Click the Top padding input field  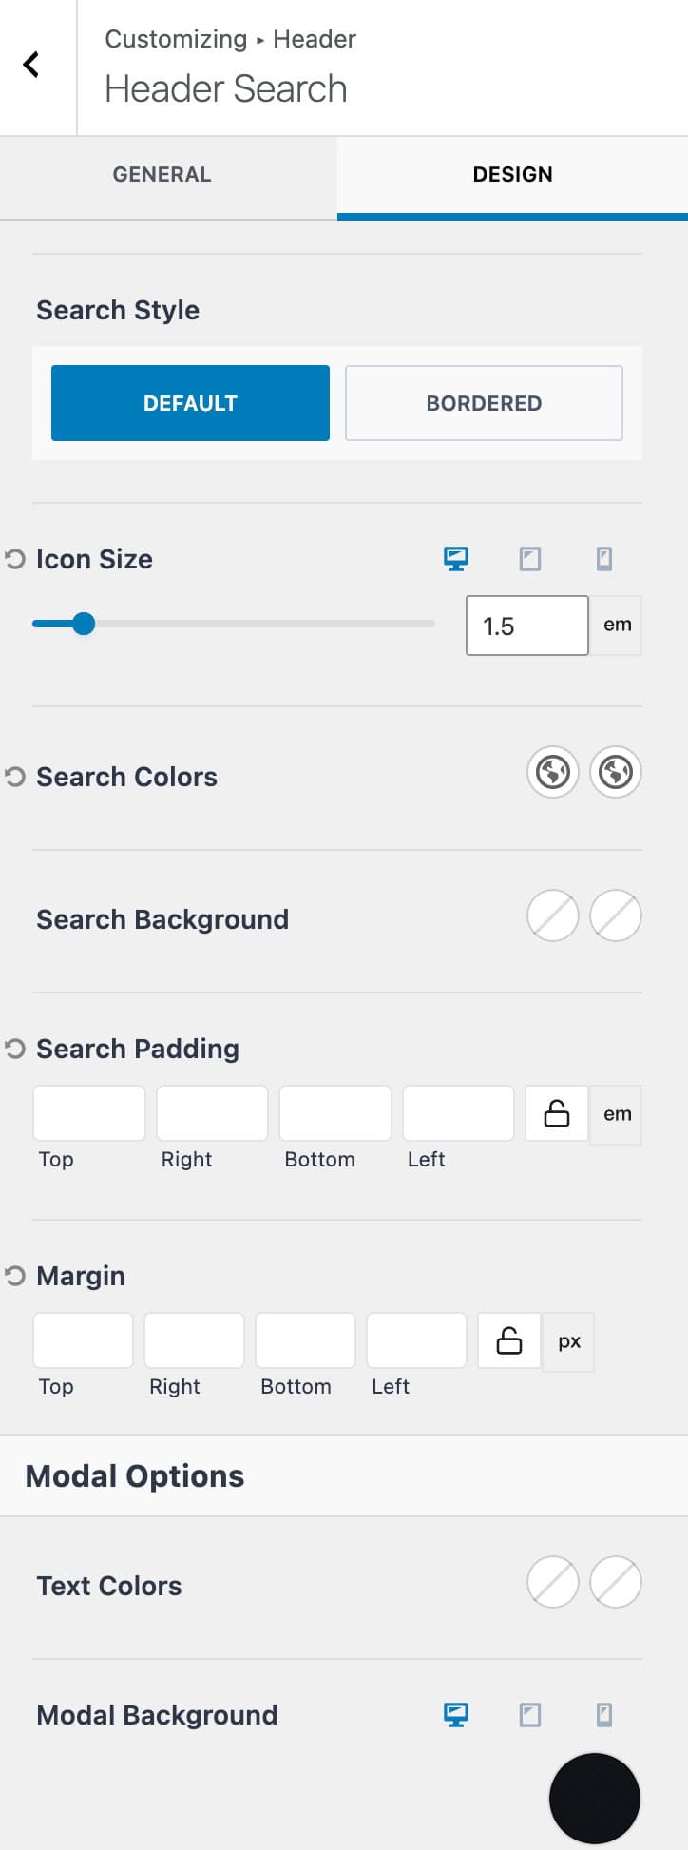point(88,1111)
